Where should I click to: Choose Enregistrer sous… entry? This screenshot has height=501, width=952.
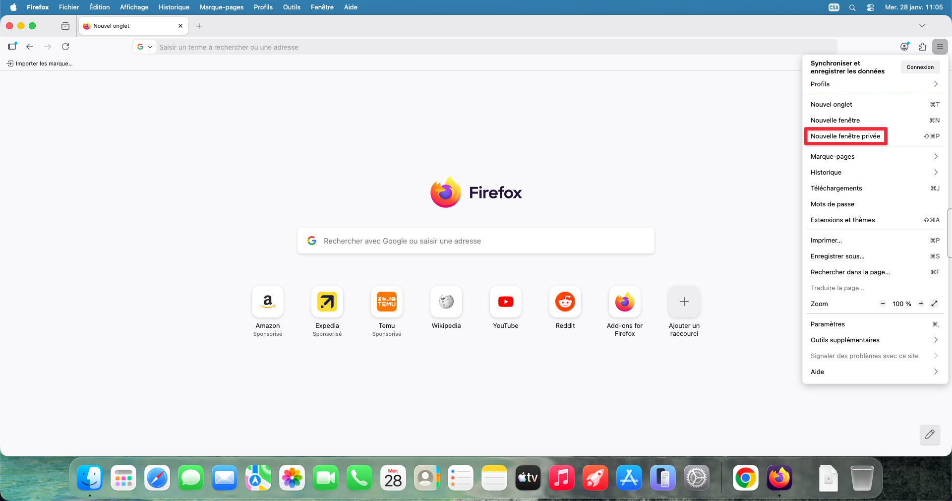point(875,256)
